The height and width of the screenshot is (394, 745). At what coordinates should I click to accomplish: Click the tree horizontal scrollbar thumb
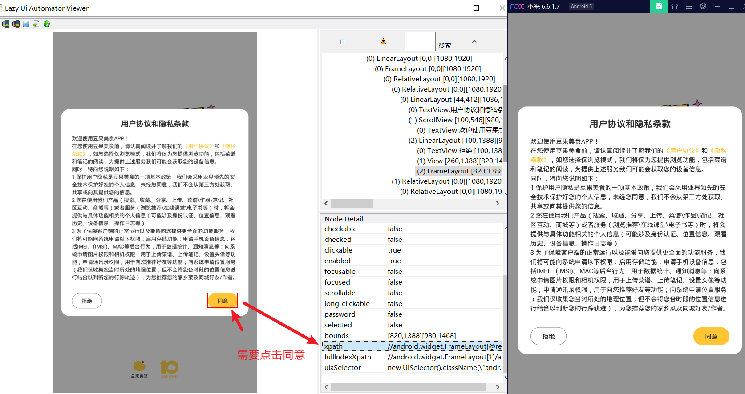pos(352,203)
